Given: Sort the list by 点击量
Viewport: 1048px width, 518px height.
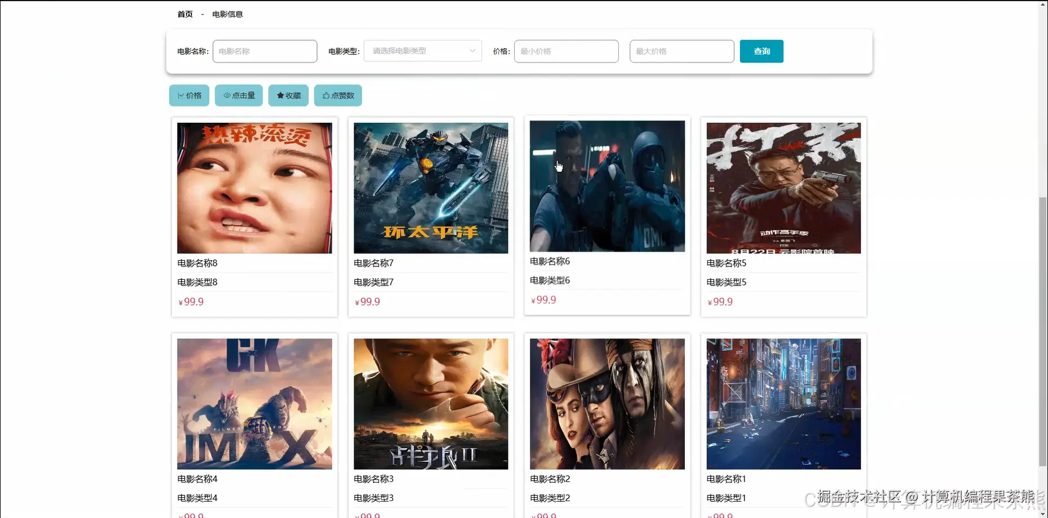Looking at the screenshot, I should tap(239, 95).
